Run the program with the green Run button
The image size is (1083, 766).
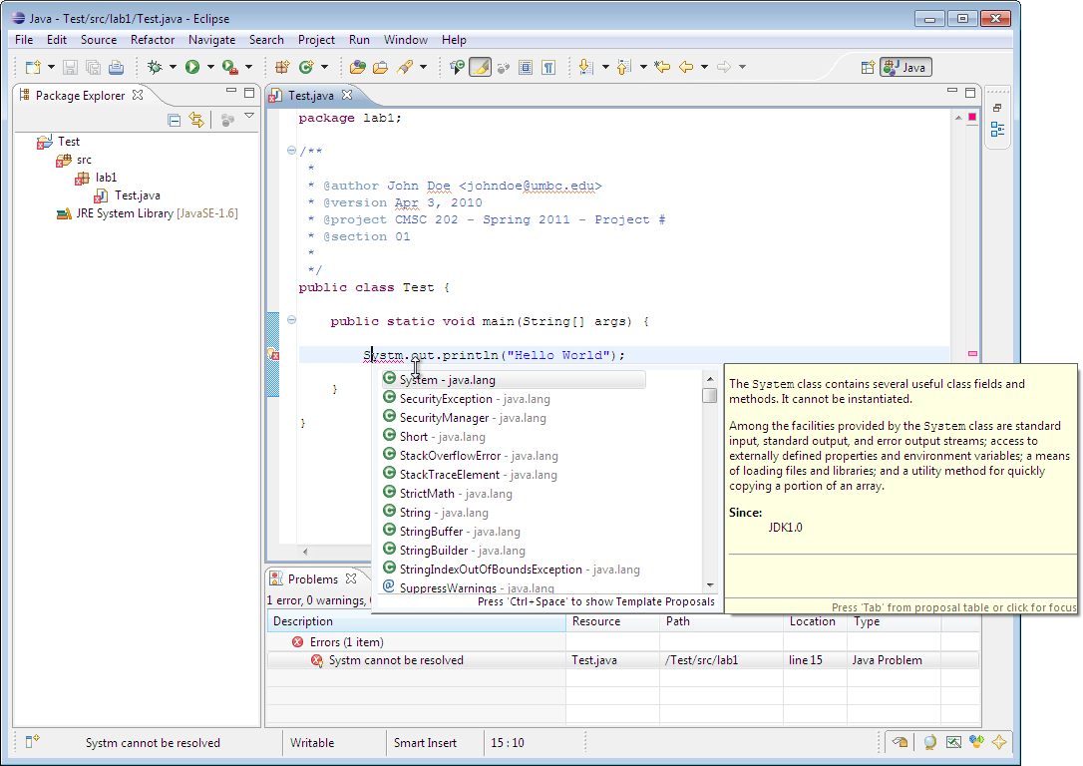click(x=192, y=67)
